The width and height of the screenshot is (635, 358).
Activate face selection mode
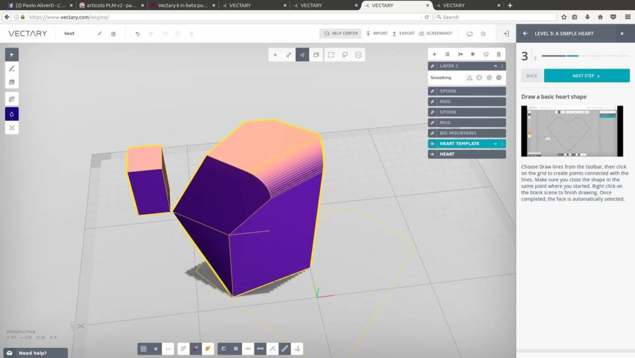(303, 55)
